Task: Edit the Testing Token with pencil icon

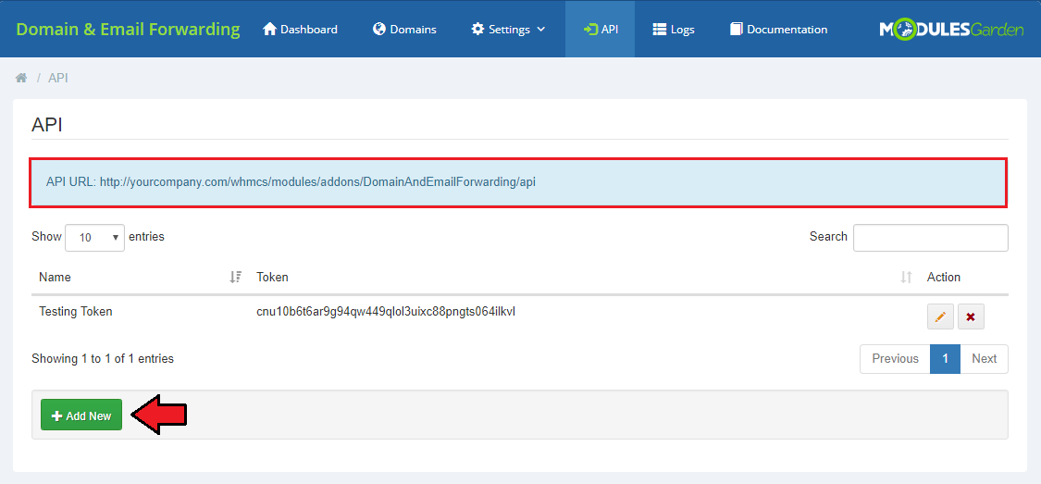Action: 940,316
